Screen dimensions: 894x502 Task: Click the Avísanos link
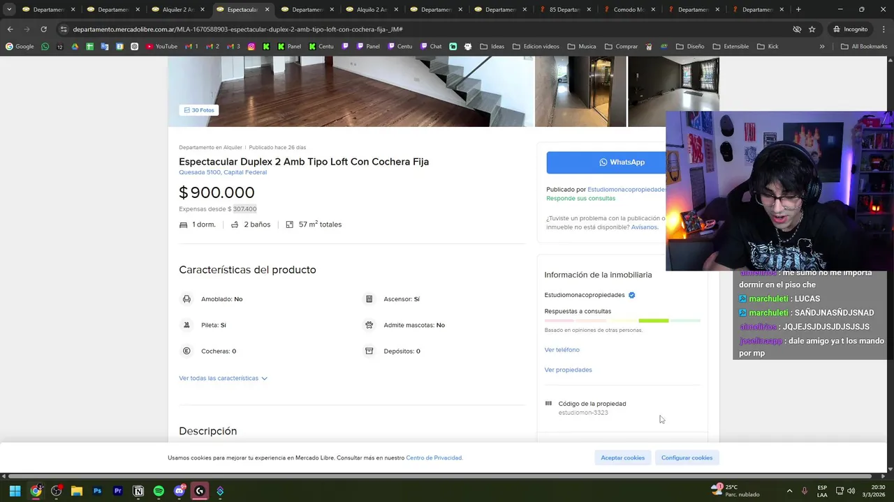(644, 227)
